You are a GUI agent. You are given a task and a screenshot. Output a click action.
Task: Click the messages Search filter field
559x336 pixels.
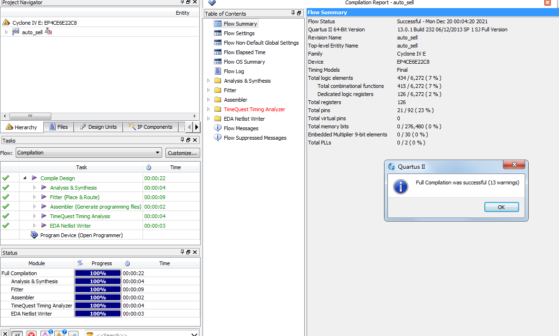point(142,334)
